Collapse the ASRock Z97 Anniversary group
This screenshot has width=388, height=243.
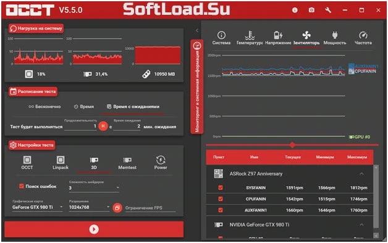point(361,174)
